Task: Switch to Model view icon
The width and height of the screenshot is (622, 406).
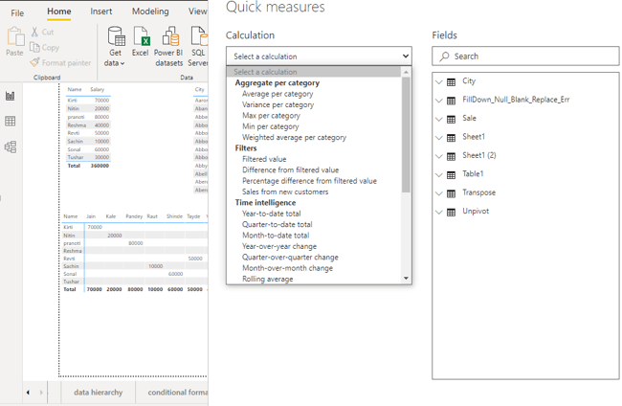Action: tap(11, 147)
